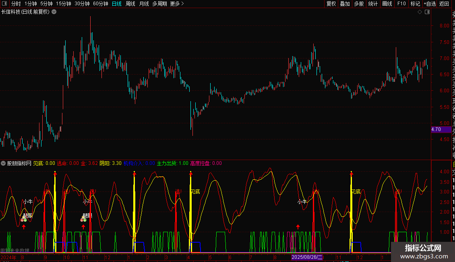The height and width of the screenshot is (262, 455).
Task: Click the 叠加 overlay button
Action: pyautogui.click(x=345, y=4)
